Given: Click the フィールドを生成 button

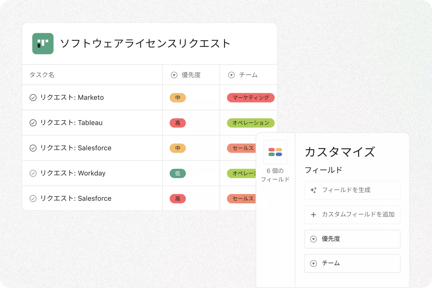Looking at the screenshot, I should point(352,190).
